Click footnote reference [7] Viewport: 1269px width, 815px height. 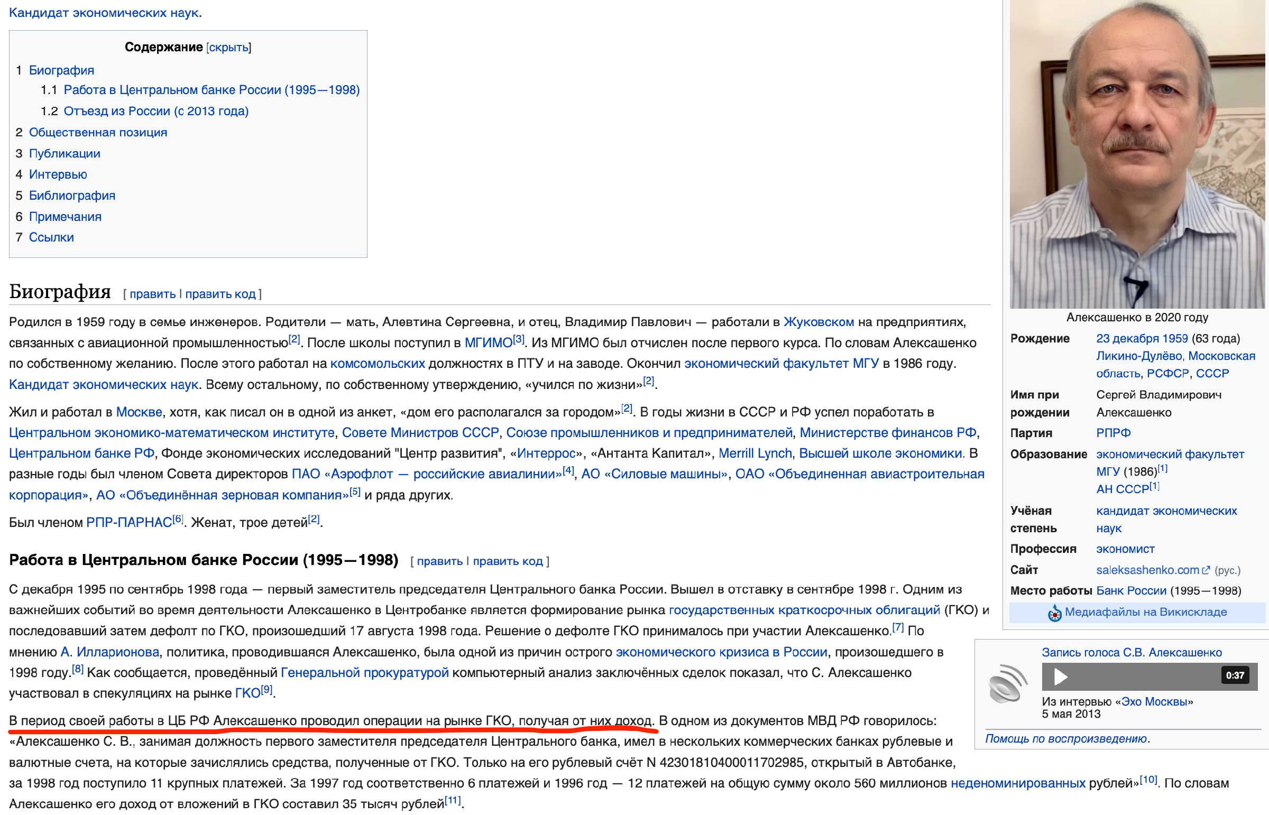898,628
